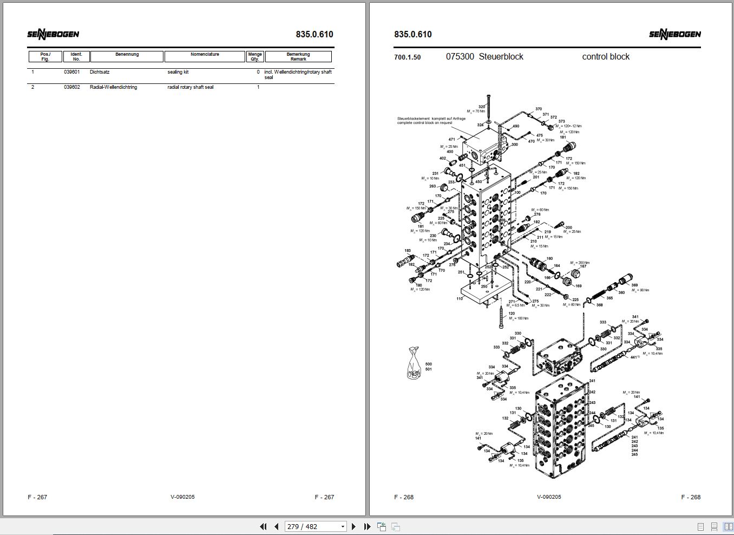Click the Pos./Fig. column header
Image resolution: width=734 pixels, height=535 pixels.
[45, 56]
